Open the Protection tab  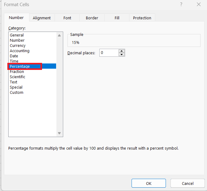click(x=142, y=18)
